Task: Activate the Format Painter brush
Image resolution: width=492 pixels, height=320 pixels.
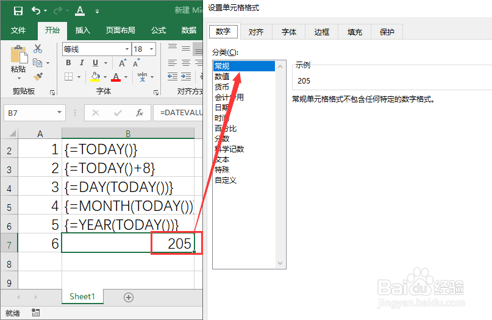Action: (x=38, y=76)
